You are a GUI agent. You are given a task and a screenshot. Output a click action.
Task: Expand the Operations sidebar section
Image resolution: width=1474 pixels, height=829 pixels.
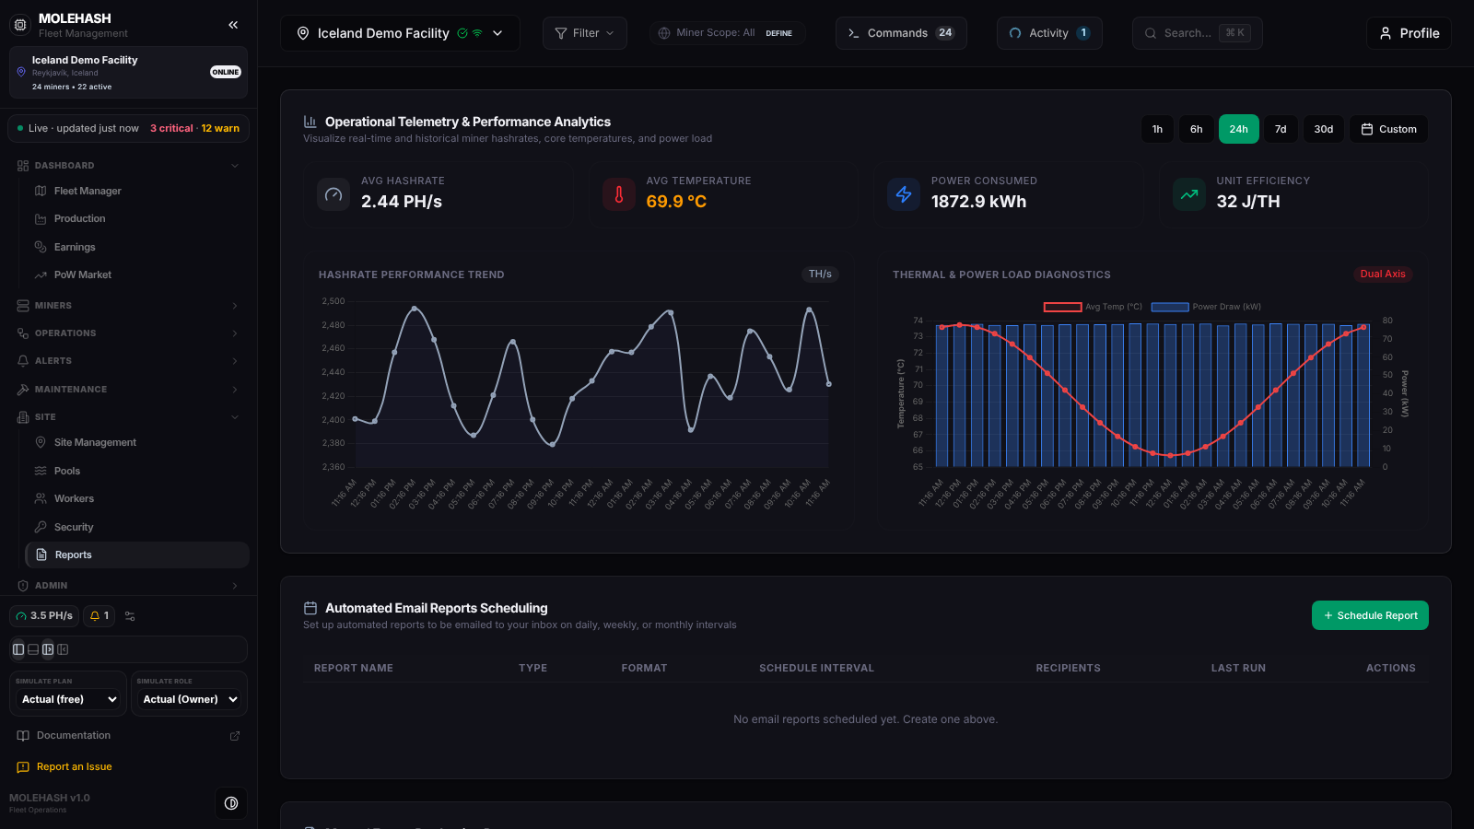[x=128, y=333]
